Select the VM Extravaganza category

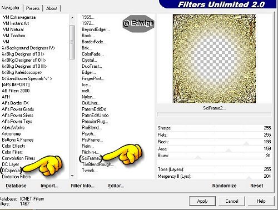(x=19, y=17)
